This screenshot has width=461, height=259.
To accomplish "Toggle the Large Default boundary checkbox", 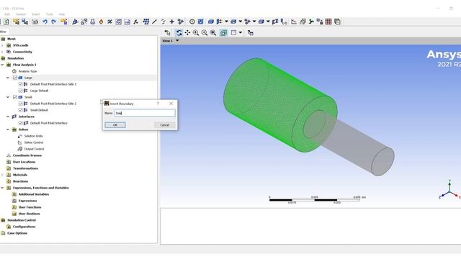I will click(x=21, y=91).
